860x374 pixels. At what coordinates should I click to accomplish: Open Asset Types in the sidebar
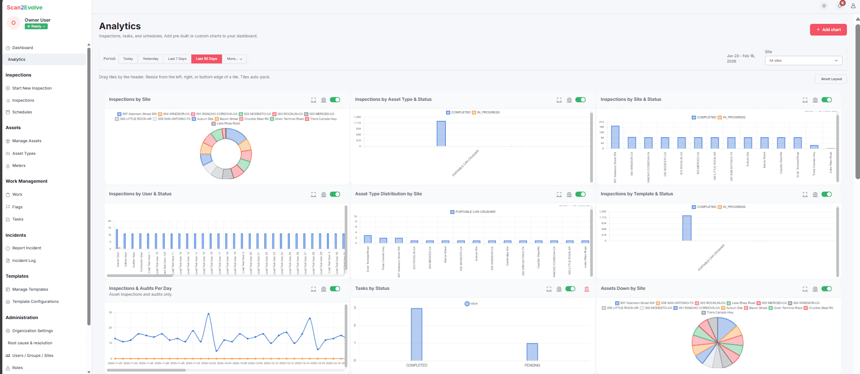(24, 153)
